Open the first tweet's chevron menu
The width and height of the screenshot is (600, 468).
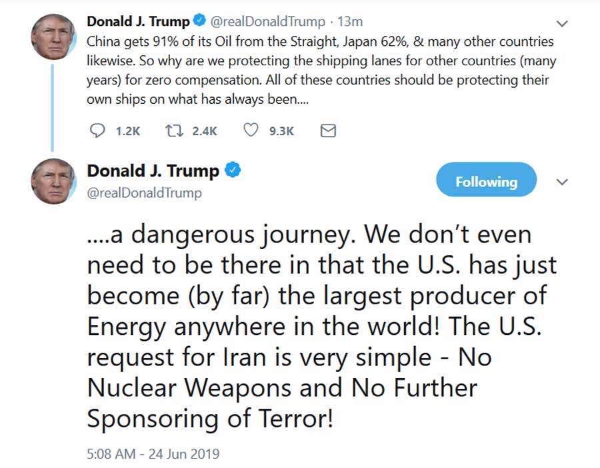click(x=562, y=23)
